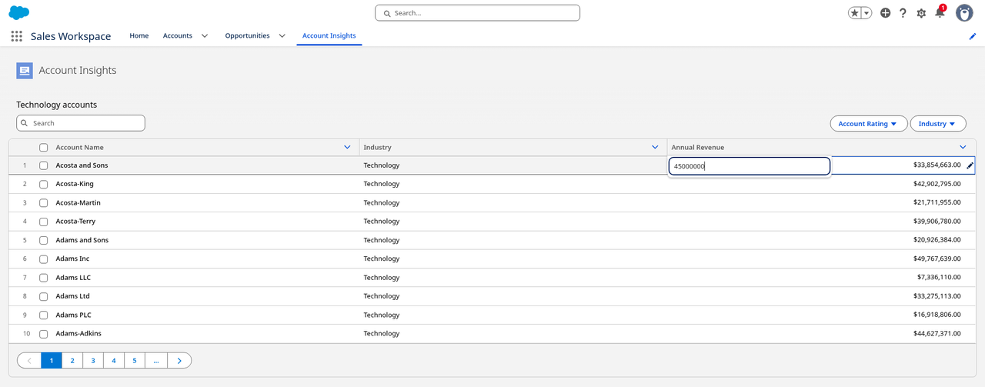
Task: Check the Adams LLC row checkbox
Action: click(x=44, y=278)
